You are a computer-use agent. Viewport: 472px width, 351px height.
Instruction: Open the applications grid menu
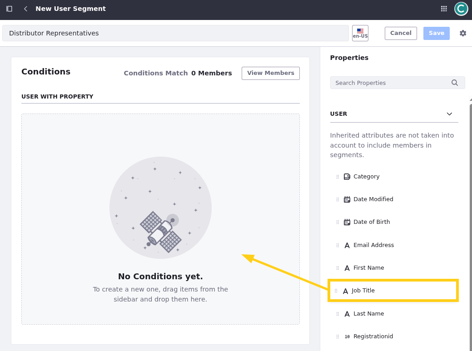coord(444,9)
